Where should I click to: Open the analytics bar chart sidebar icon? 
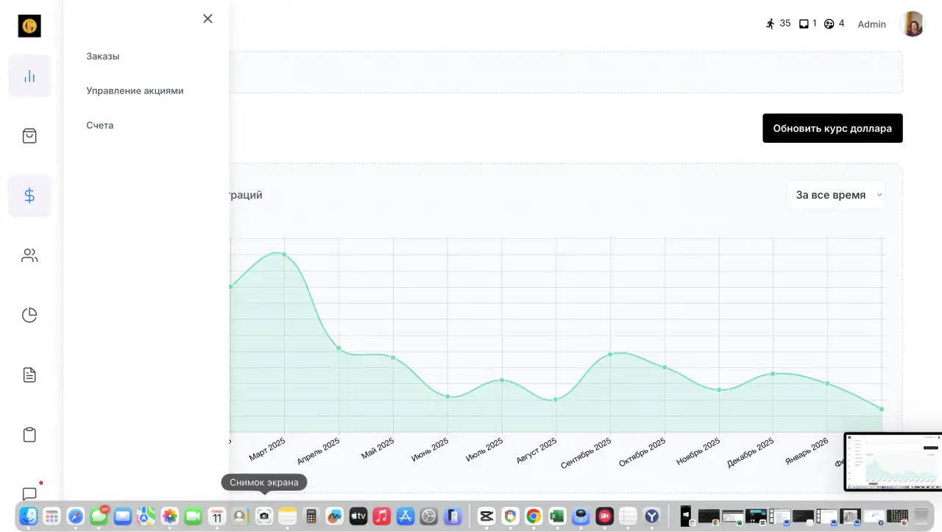[29, 76]
